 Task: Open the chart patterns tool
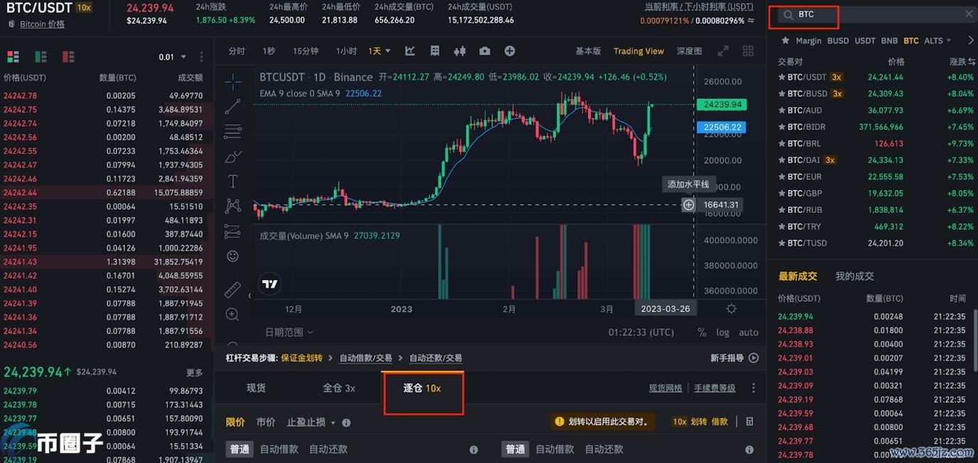click(232, 206)
